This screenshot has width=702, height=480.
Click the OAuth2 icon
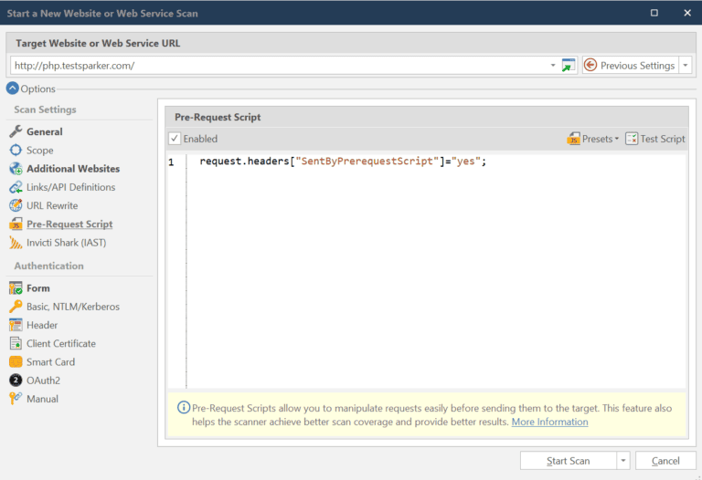tap(16, 381)
